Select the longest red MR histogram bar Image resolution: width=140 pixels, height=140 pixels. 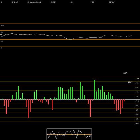(28, 109)
